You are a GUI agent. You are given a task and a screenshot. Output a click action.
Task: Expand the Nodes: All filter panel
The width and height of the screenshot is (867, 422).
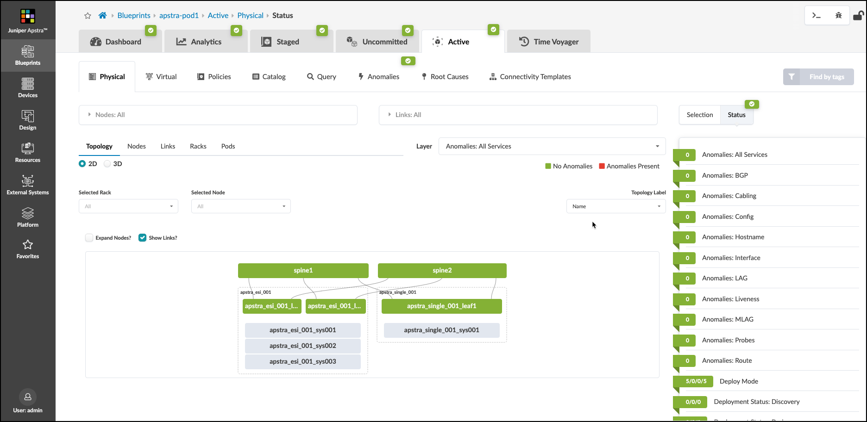[218, 115]
